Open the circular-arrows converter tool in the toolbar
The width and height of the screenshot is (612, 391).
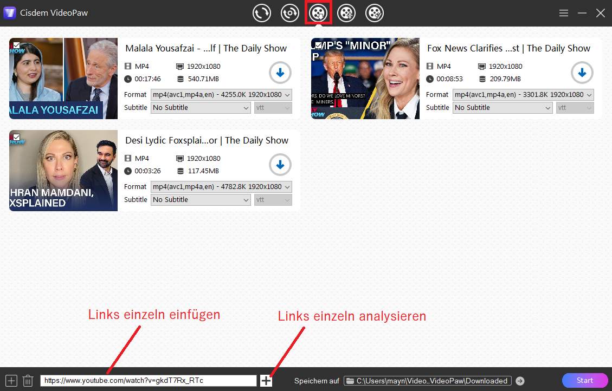[262, 13]
